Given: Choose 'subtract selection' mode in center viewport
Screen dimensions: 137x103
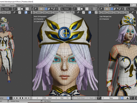Looking at the screenshot, I should 51,9.
